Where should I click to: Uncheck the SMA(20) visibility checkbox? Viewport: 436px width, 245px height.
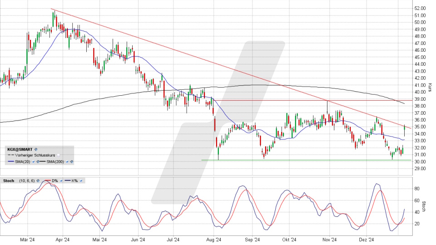click(33, 162)
